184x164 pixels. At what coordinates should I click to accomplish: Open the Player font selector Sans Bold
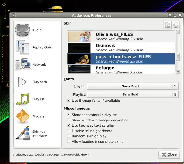point(130,86)
